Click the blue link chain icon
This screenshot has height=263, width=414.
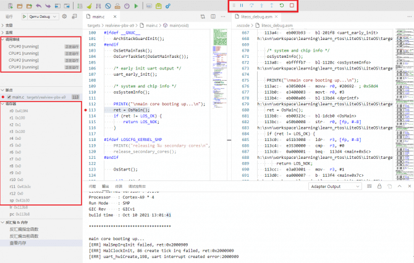pos(167,6)
